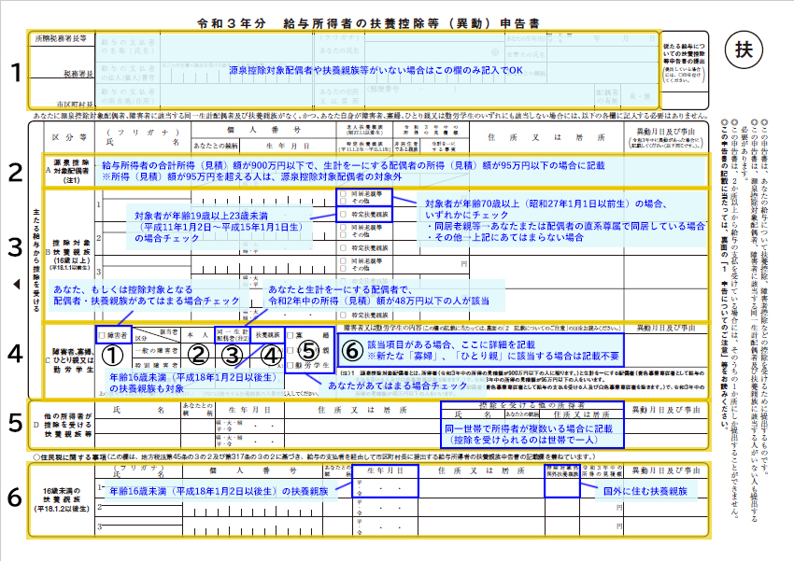The width and height of the screenshot is (794, 561).
Task: Click the 本人 column header in section C
Action: 197,335
